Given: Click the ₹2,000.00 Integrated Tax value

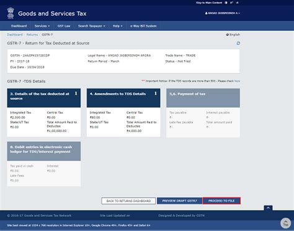Looking at the screenshot, I should coord(17,118).
